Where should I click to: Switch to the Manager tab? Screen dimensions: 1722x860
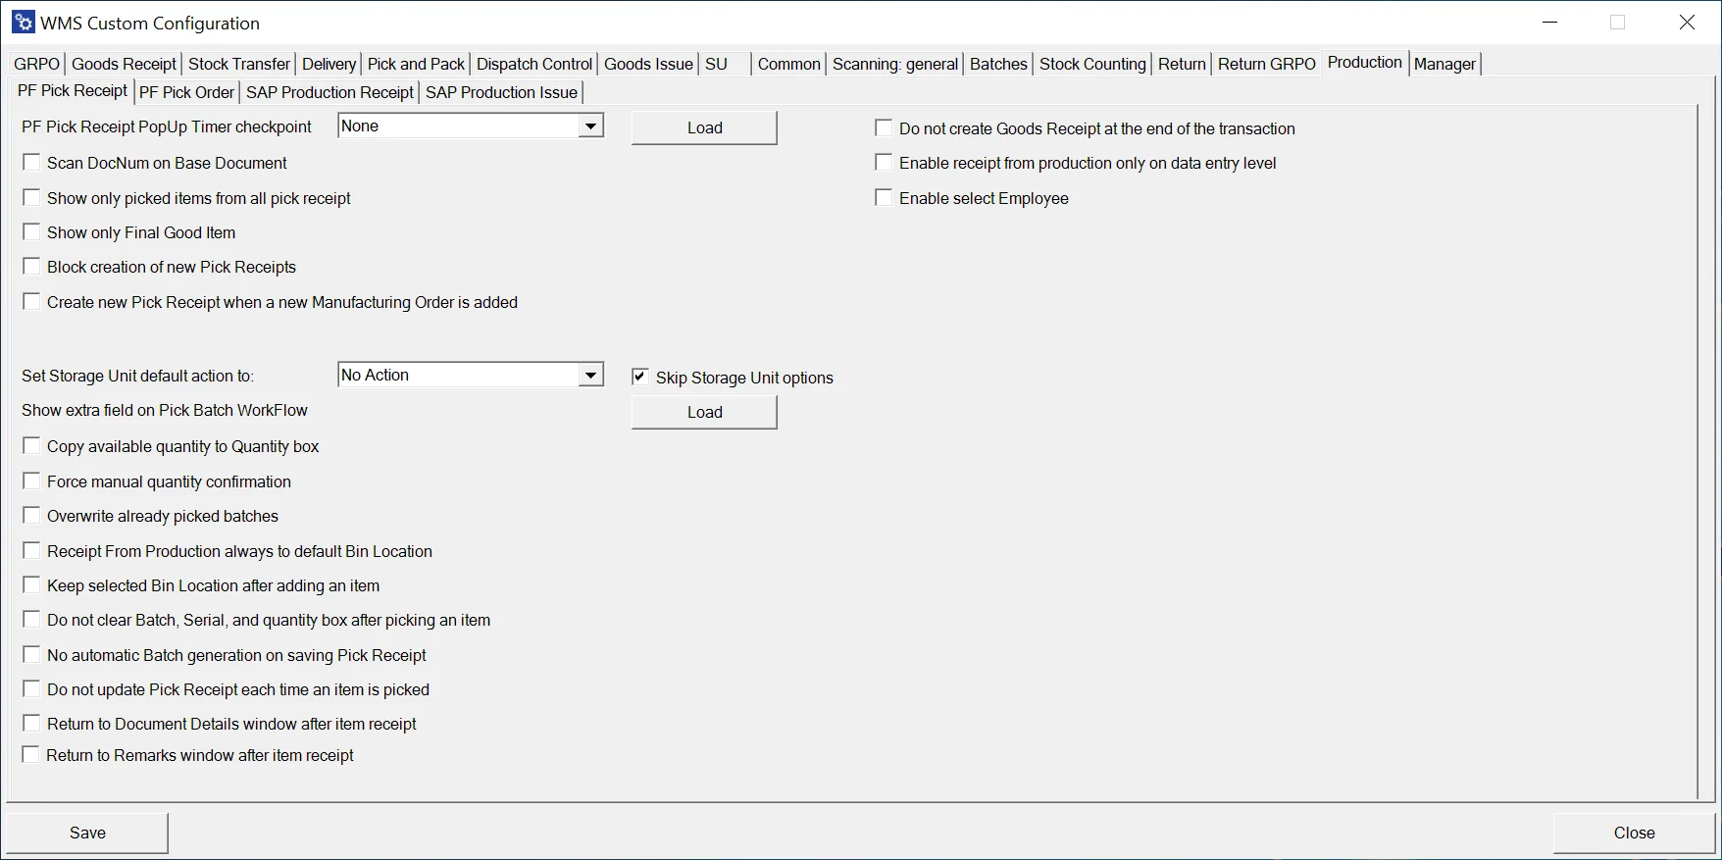coord(1444,64)
